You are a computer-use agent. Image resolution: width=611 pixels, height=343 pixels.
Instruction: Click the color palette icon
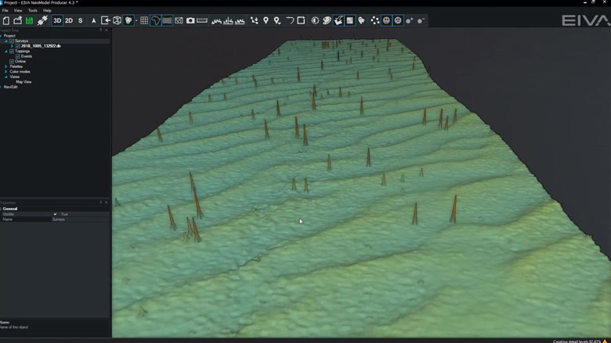(327, 20)
